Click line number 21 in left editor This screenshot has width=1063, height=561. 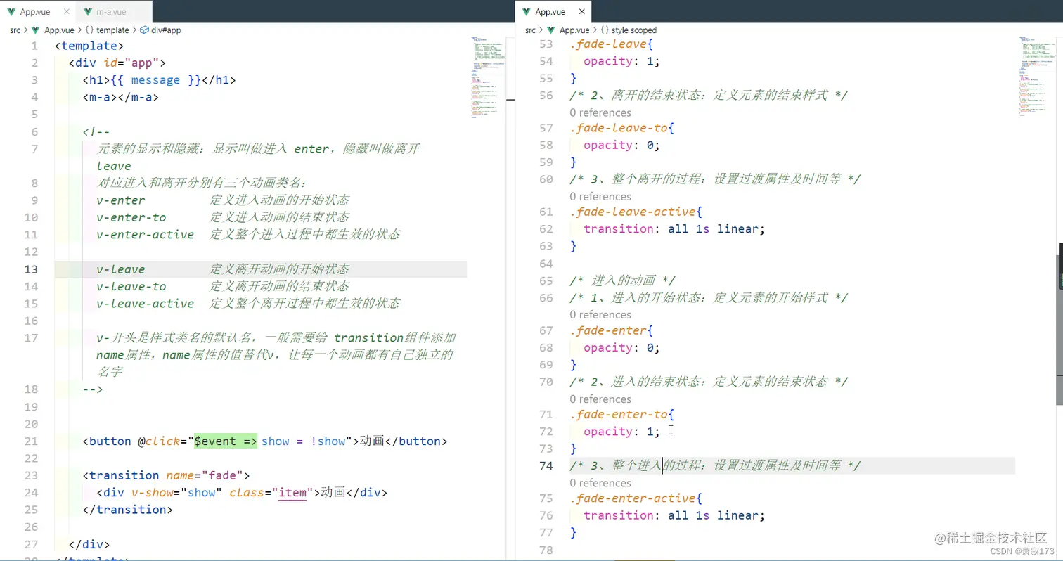tap(31, 441)
